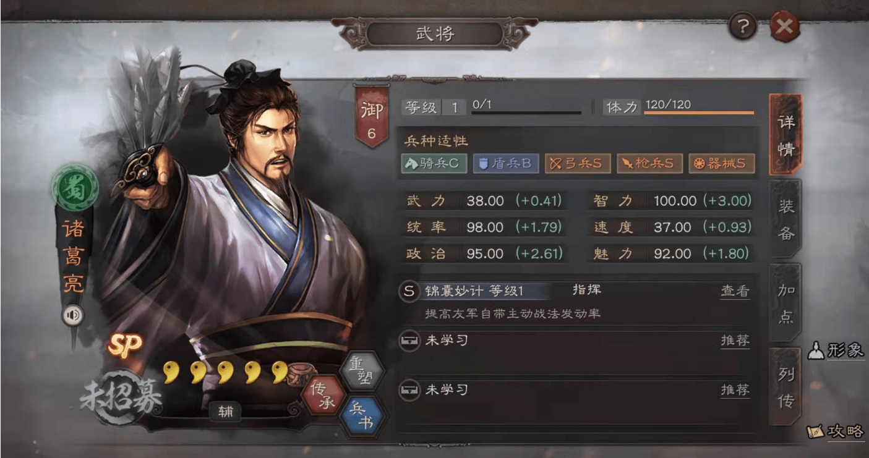This screenshot has height=458, width=869.
Task: Open the 列传 biography tab
Action: click(786, 387)
